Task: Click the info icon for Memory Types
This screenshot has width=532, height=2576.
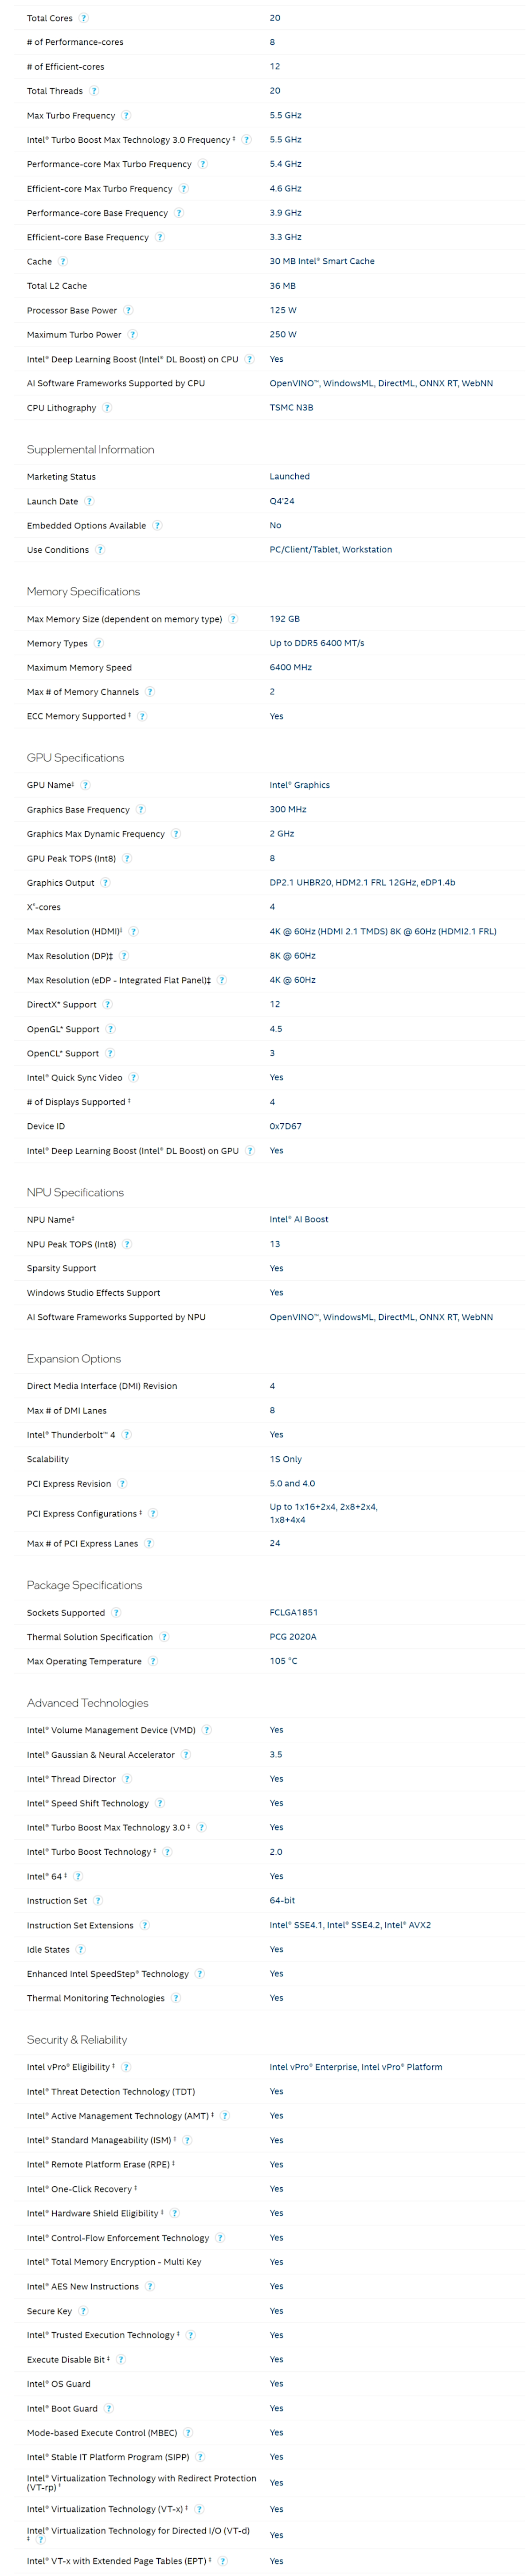Action: click(x=99, y=643)
